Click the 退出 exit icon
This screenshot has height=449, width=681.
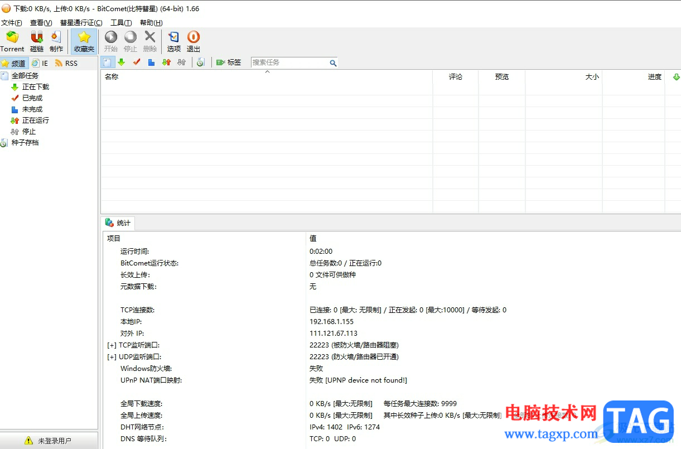click(x=194, y=42)
